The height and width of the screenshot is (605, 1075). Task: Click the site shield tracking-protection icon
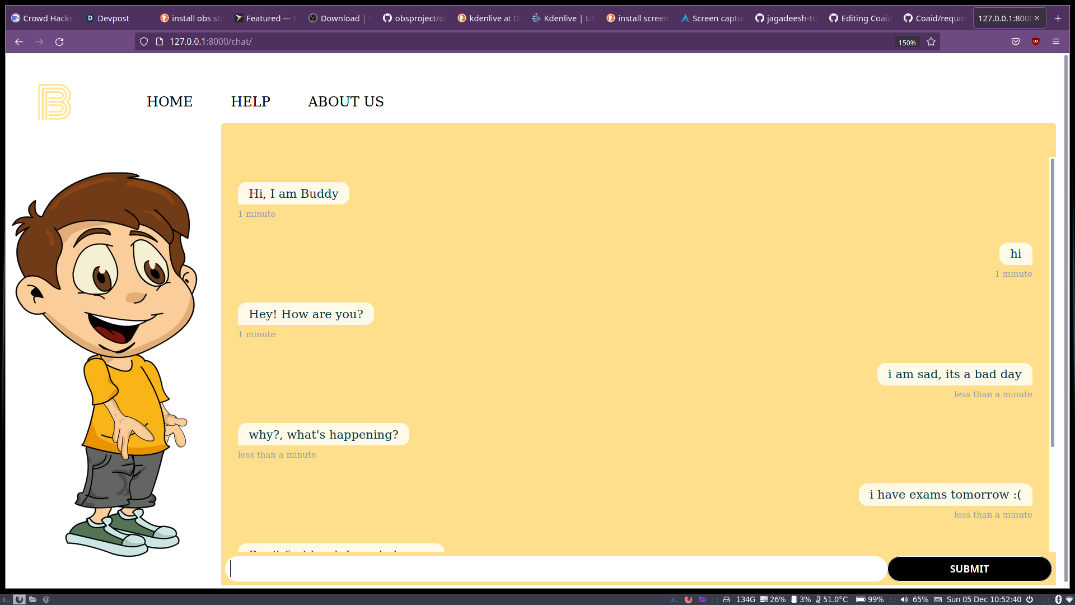[144, 41]
